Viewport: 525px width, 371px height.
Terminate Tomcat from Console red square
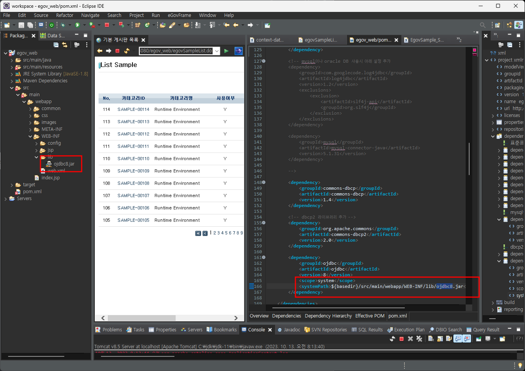(402, 339)
